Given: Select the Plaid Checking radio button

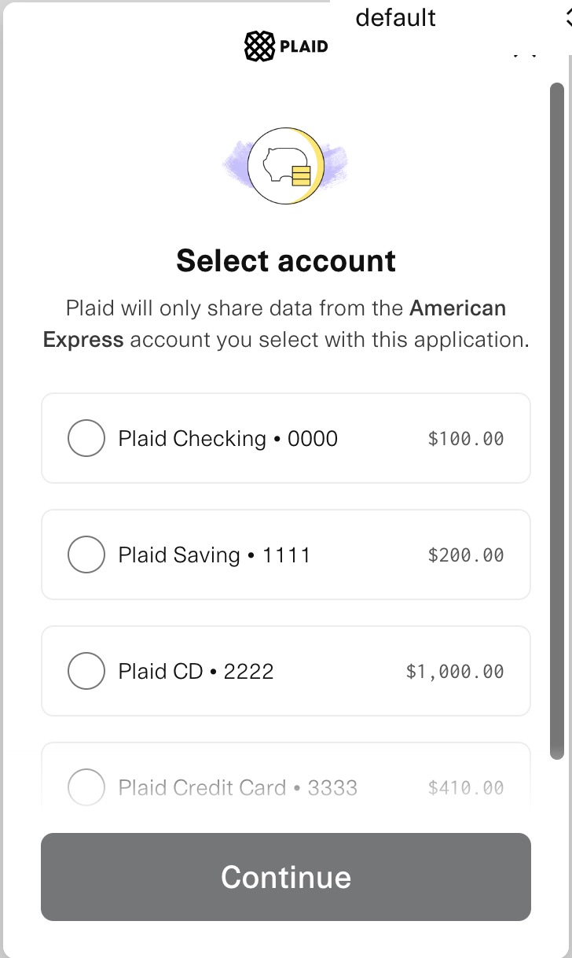Looking at the screenshot, I should (x=86, y=438).
